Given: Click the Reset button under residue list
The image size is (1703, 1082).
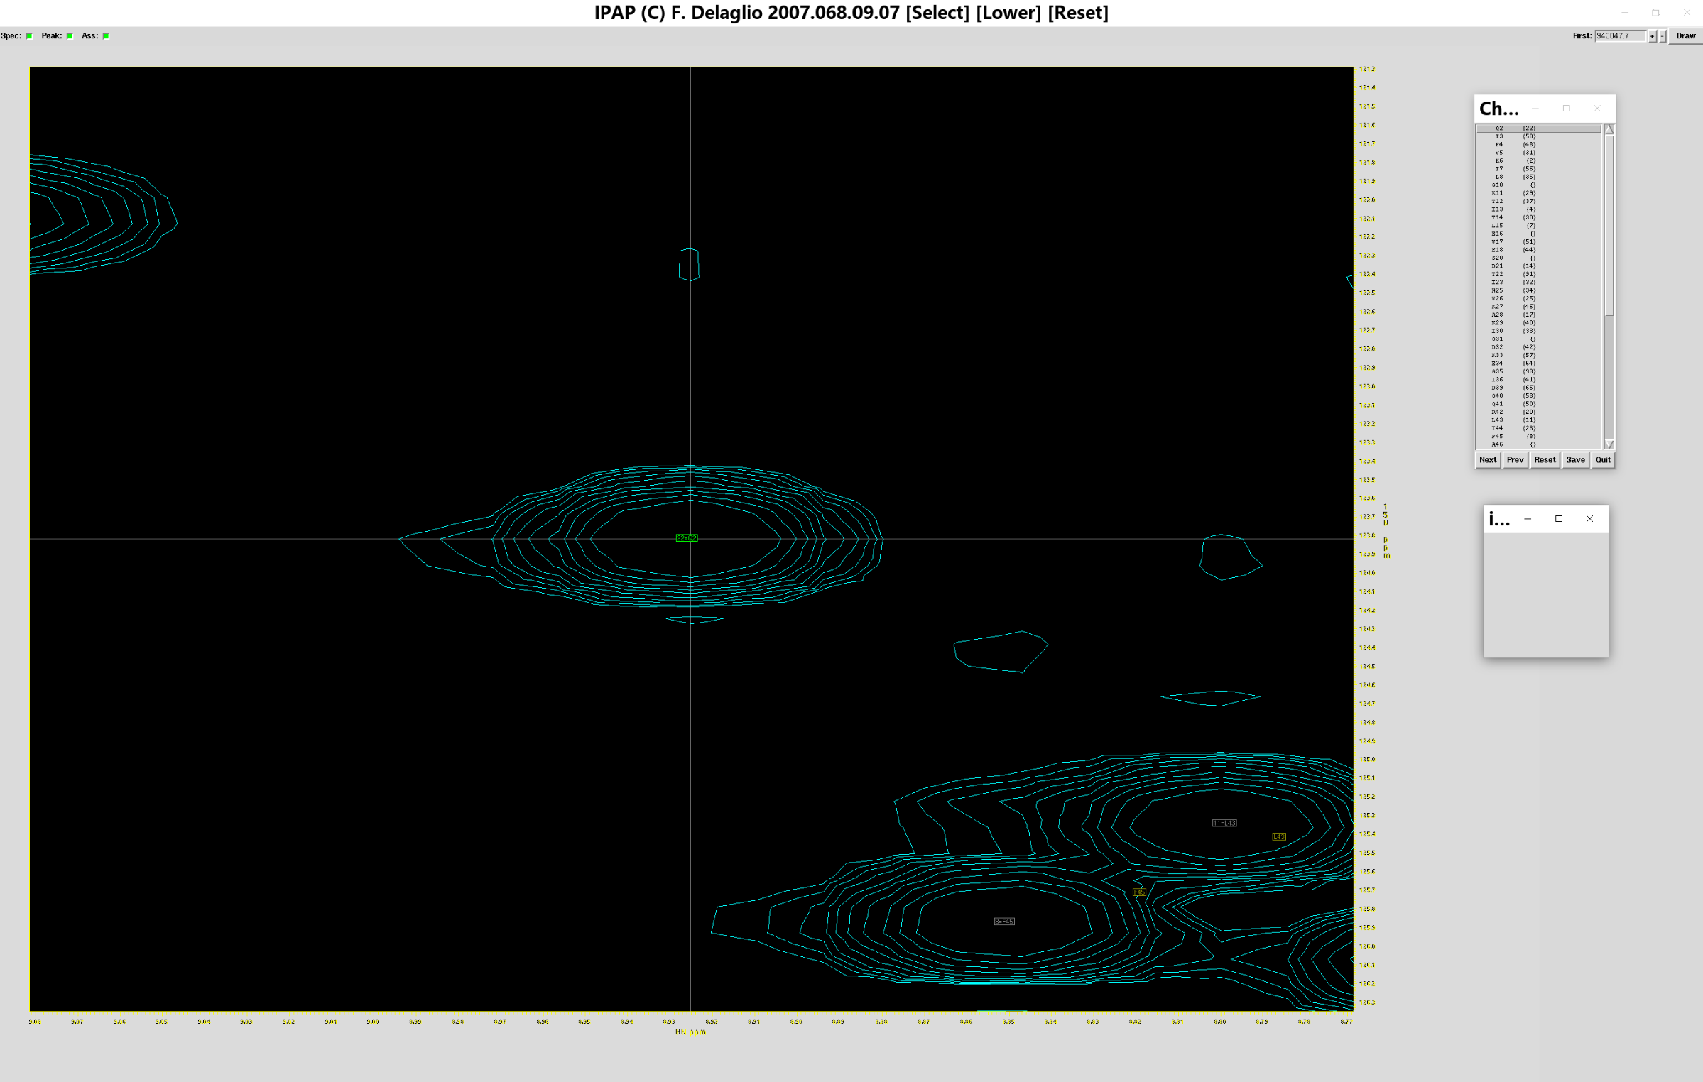Looking at the screenshot, I should point(1544,460).
